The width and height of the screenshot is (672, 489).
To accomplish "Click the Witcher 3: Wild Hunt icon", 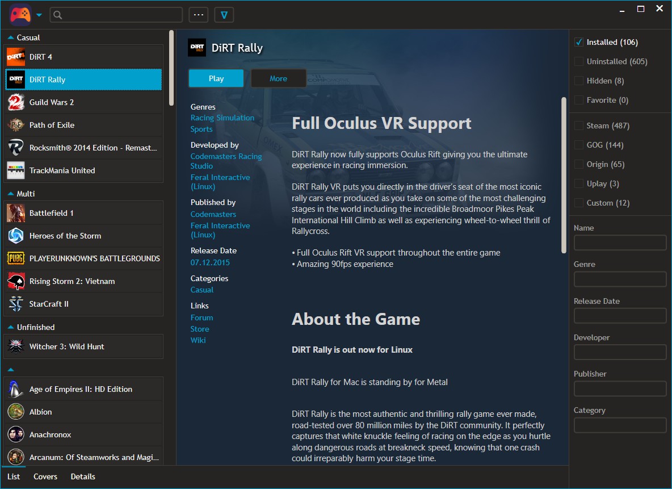I will pyautogui.click(x=16, y=346).
